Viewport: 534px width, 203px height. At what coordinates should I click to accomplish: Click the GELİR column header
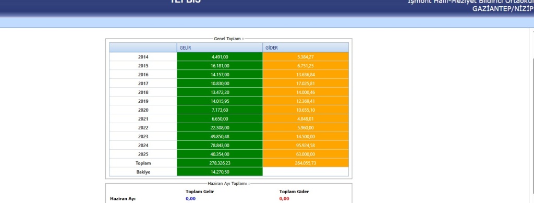220,47
